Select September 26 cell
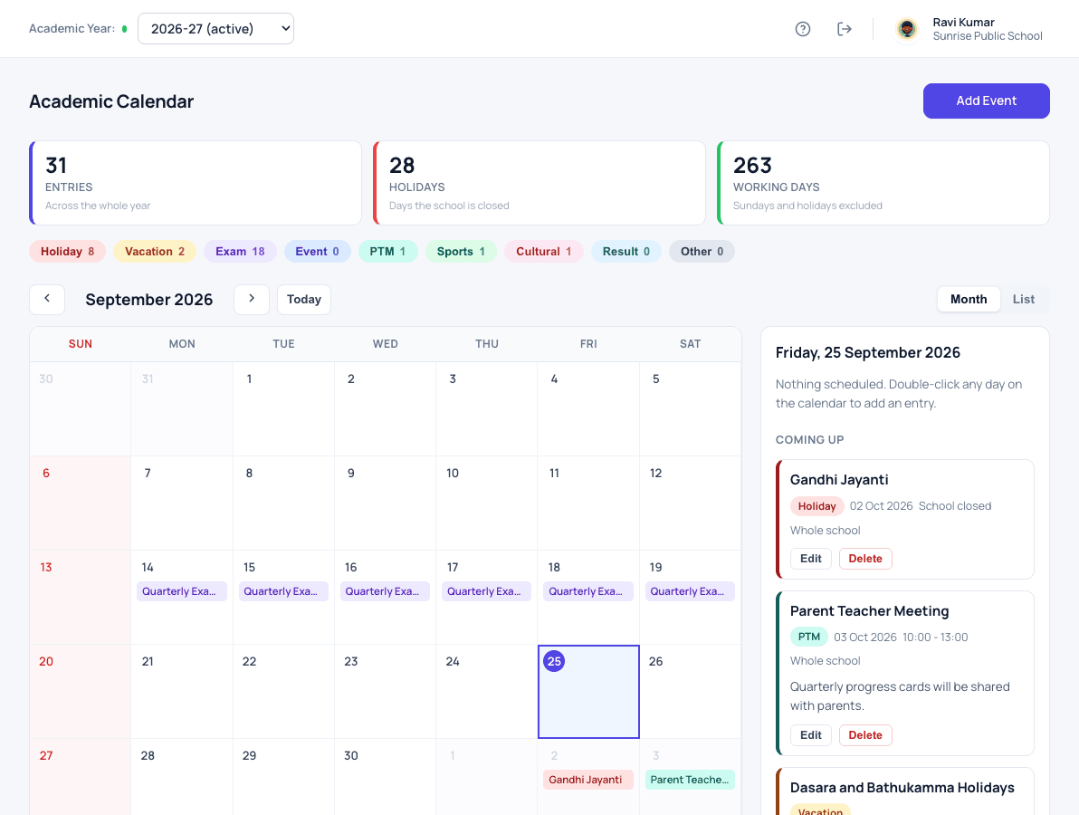Screen dimensions: 1079x815 [x=690, y=692]
